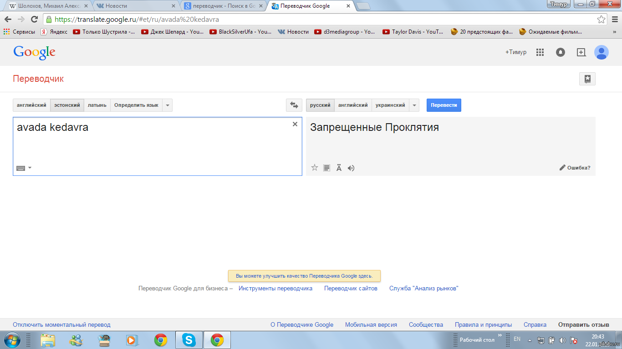Listen to the translation via speaker icon
The image size is (622, 349).
(x=351, y=168)
